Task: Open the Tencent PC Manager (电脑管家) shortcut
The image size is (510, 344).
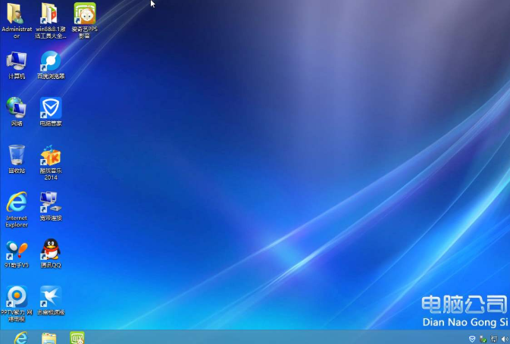Action: point(51,108)
